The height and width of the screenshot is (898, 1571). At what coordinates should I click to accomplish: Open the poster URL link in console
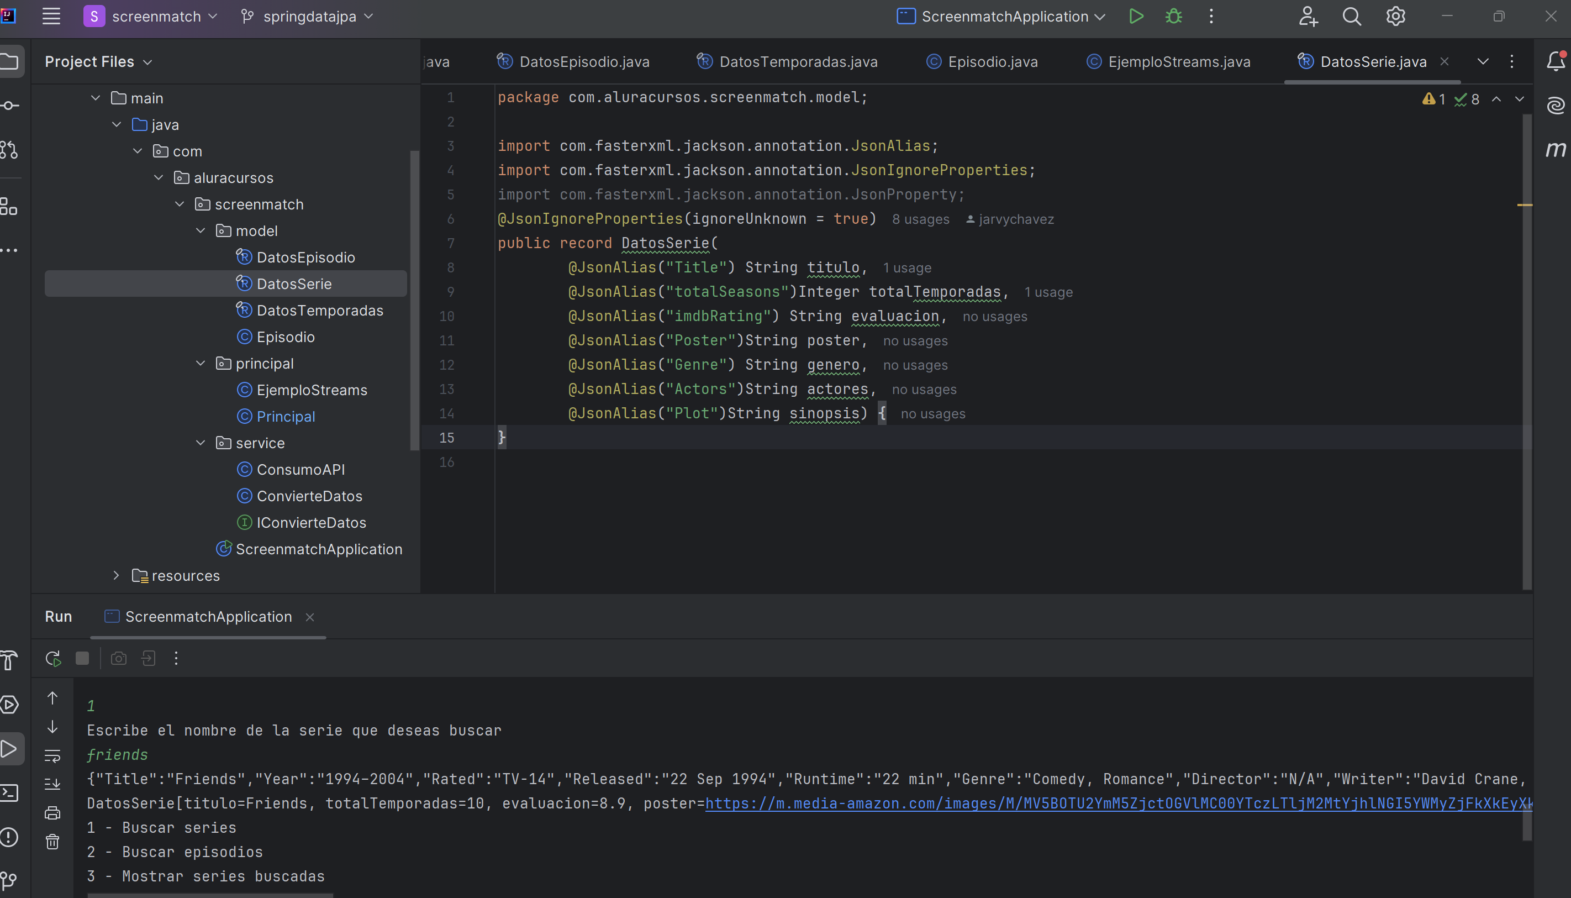(x=1119, y=803)
